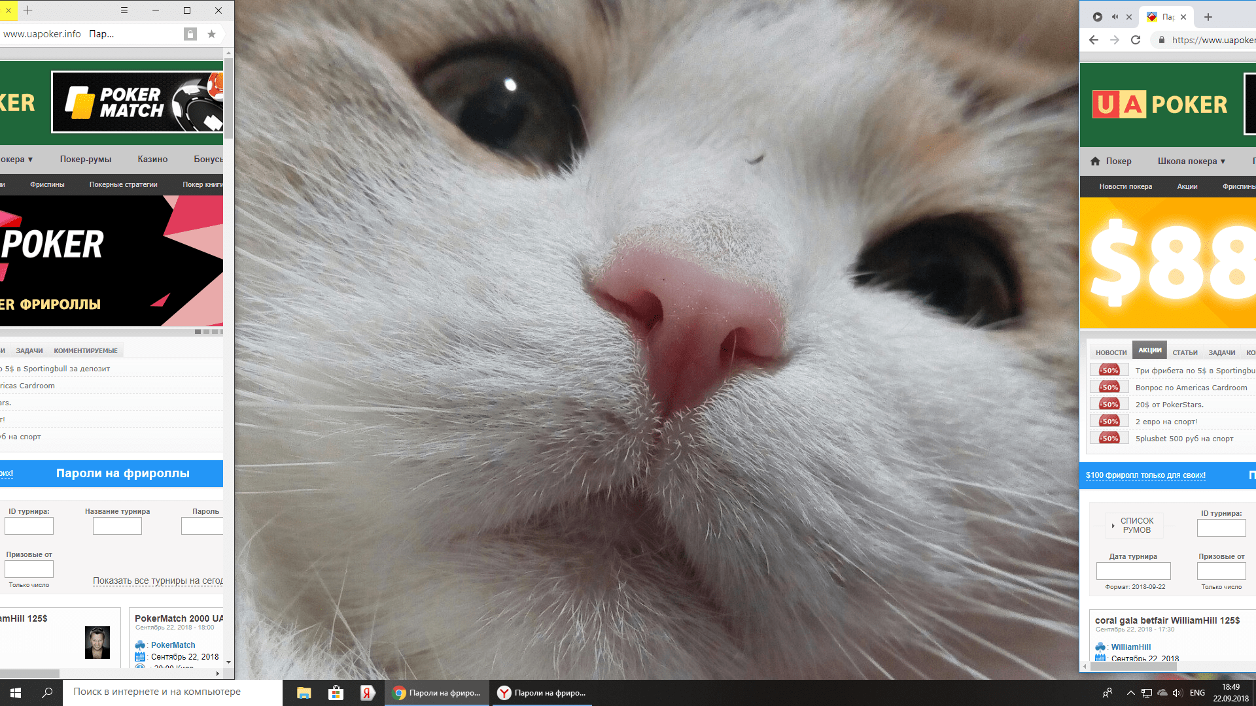Open the $100 фриролл только для своих link

(1145, 475)
